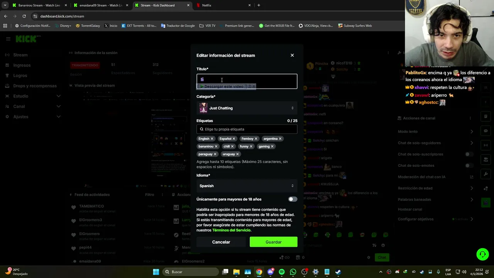Screen dimensions: 494x278
Task: Remove the English tag
Action: [212, 139]
